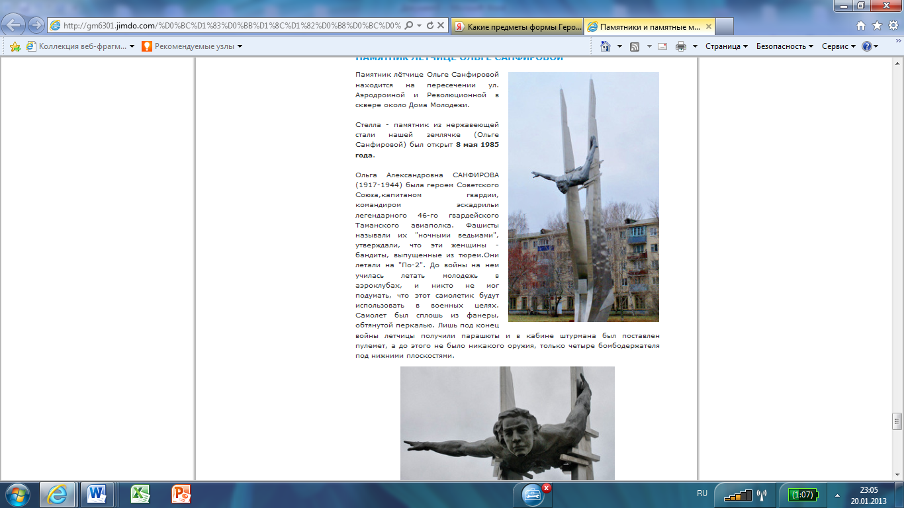Expand the 'Рекомендуемые узлы' dropdown arrow
Screen dimensions: 904x508
click(x=240, y=46)
